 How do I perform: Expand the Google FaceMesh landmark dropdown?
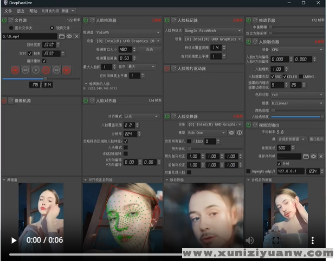(212, 31)
